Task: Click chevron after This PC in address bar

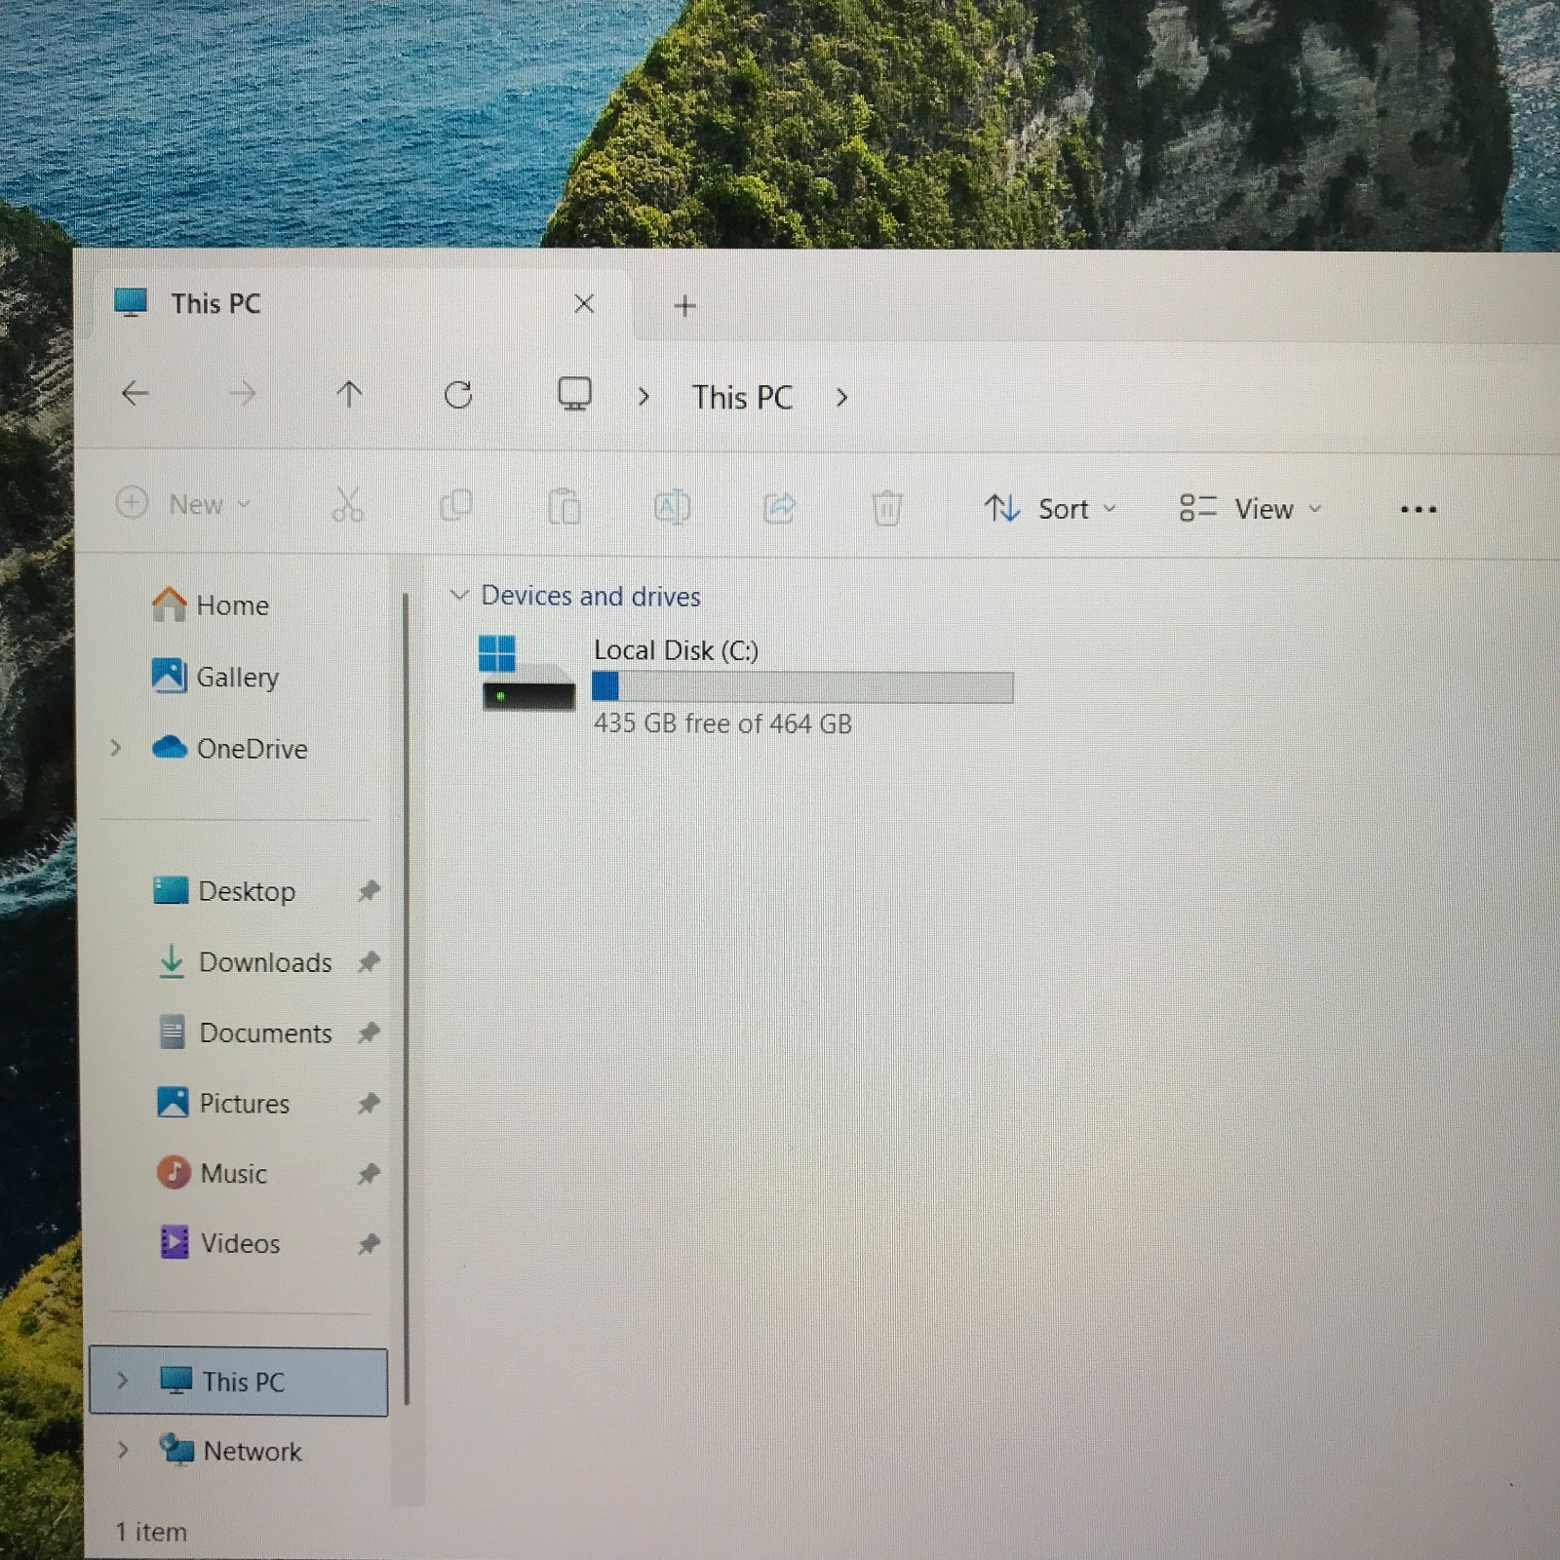Action: [842, 398]
